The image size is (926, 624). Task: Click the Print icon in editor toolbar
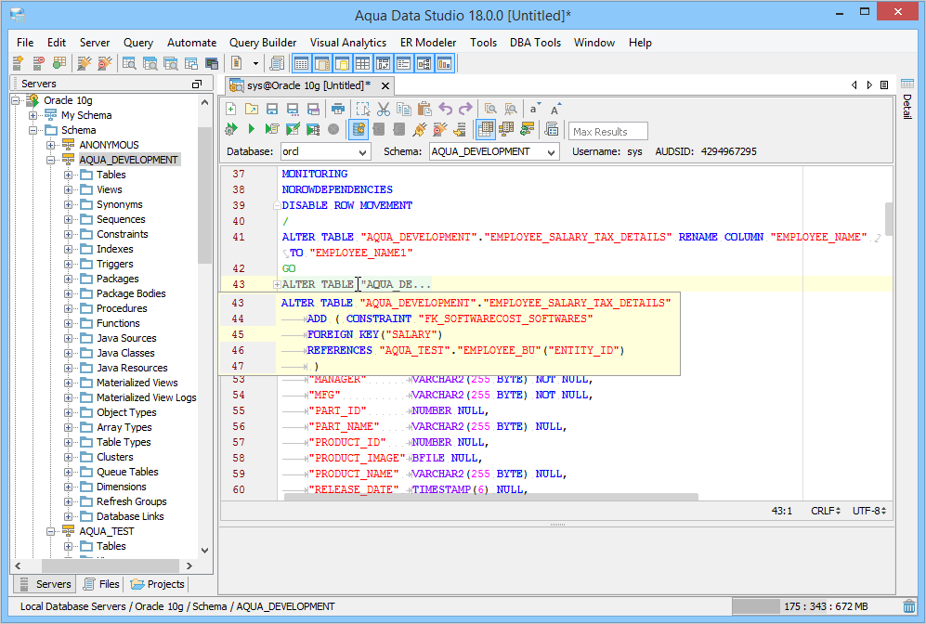[338, 109]
